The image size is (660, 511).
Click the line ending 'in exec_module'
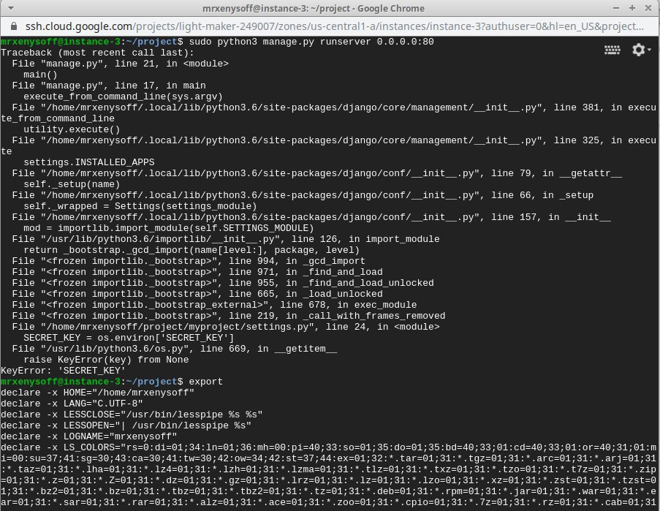[214, 304]
